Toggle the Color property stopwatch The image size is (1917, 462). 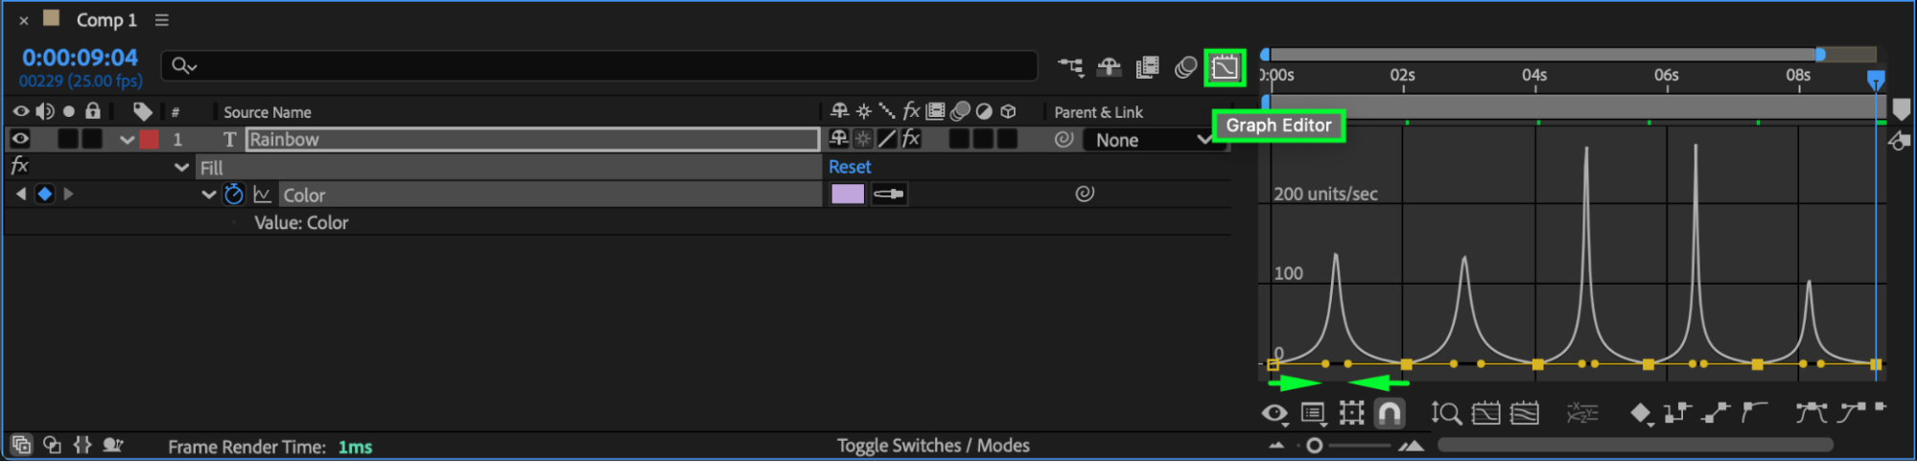coord(233,195)
